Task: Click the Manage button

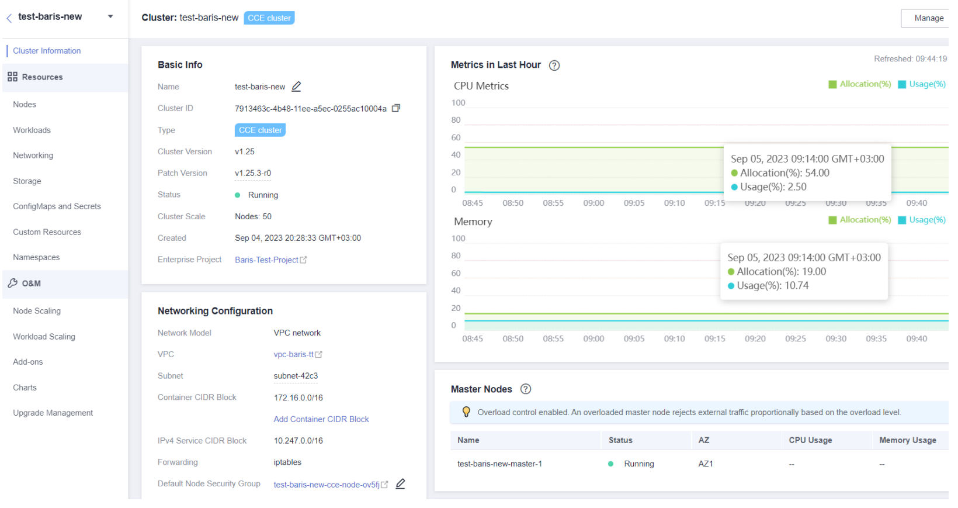Action: (928, 18)
